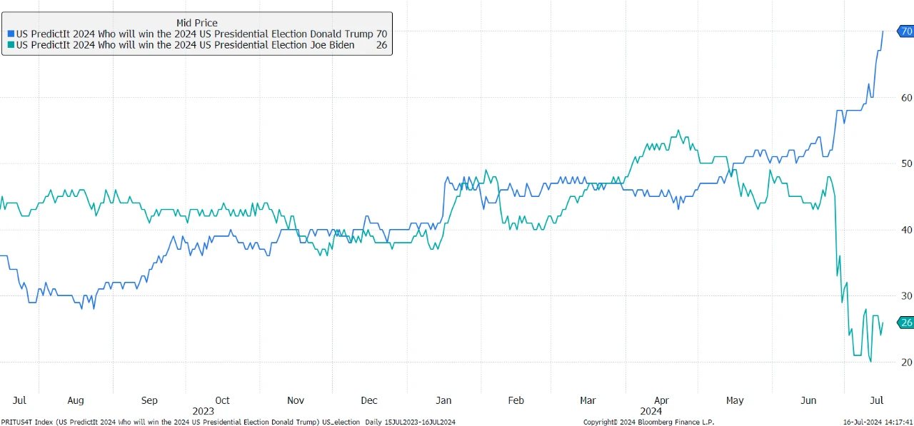Screen dimensions: 914x426
Task: Click the Dec x-axis month label
Action: (x=369, y=400)
